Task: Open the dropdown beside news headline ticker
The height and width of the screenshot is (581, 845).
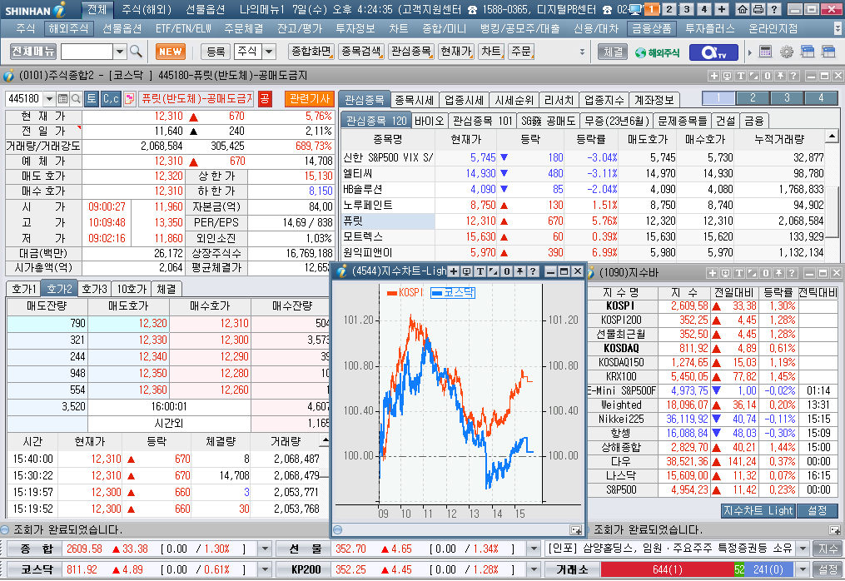Action: [803, 549]
